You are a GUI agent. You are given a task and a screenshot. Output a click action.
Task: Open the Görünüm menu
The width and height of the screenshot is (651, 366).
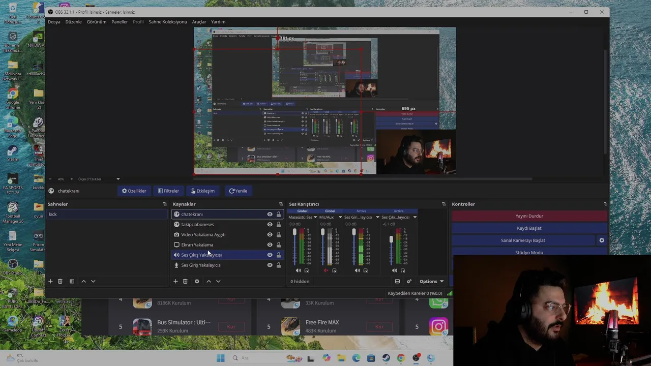click(96, 22)
